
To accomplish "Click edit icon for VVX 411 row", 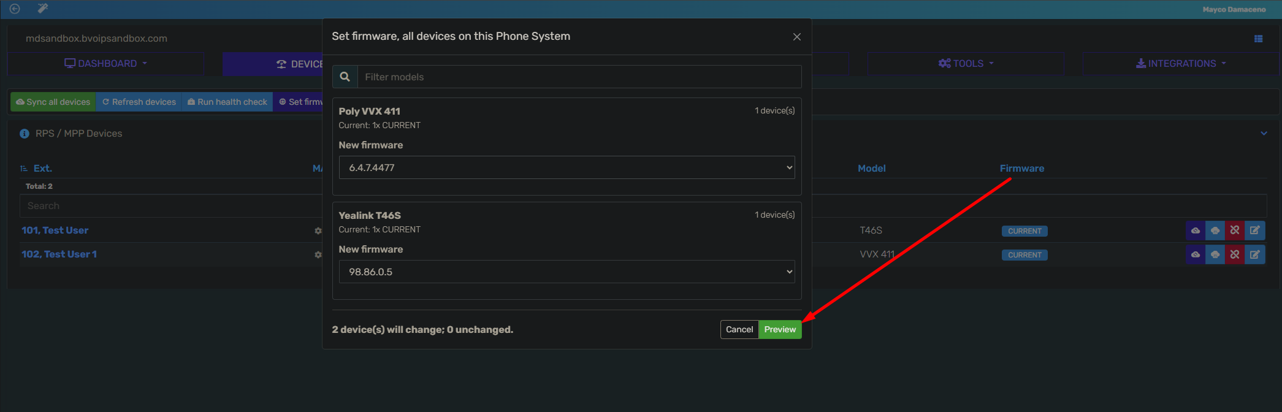I will (1255, 254).
